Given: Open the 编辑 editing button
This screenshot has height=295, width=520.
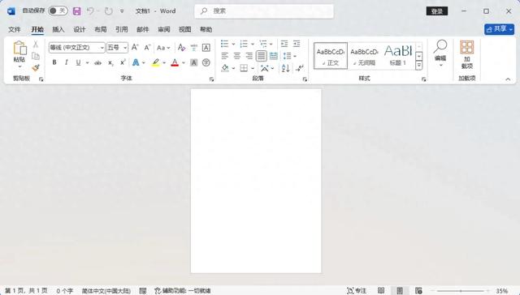Looking at the screenshot, I should coord(440,53).
